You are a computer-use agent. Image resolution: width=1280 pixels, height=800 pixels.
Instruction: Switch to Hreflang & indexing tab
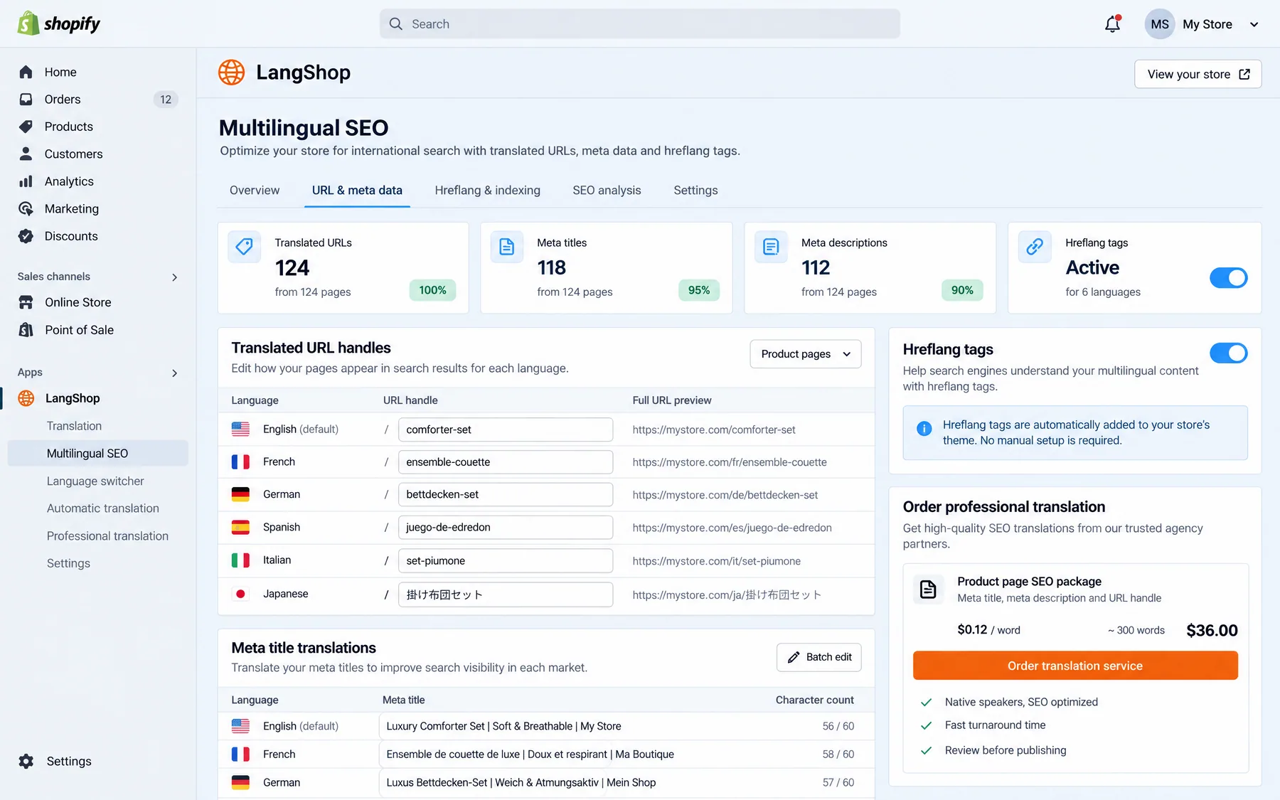click(487, 190)
